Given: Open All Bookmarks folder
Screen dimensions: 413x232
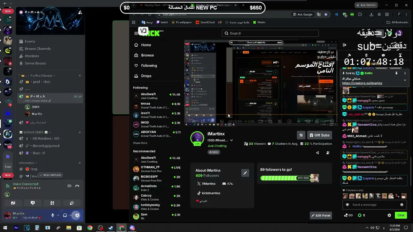Looking at the screenshot, I should pos(398,23).
